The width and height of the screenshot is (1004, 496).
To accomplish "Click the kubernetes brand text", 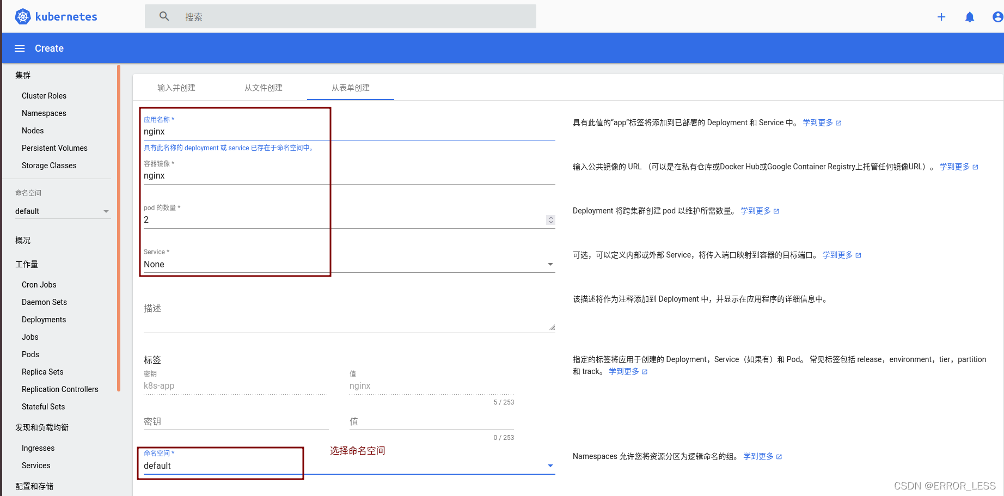I will pyautogui.click(x=66, y=17).
